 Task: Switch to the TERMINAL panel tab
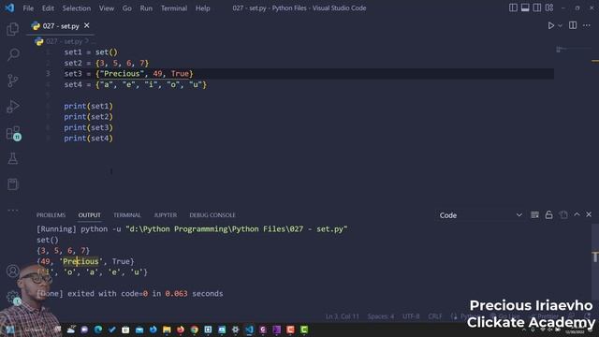coord(127,215)
